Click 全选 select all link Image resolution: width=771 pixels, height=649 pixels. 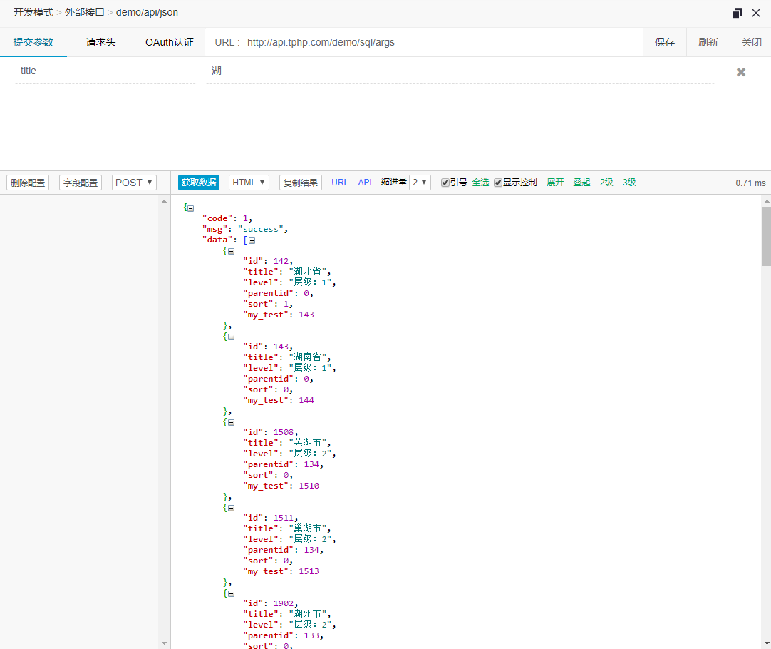(480, 183)
